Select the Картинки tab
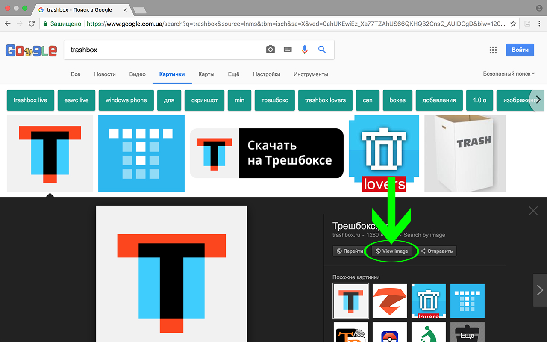The image size is (547, 342). tap(172, 74)
